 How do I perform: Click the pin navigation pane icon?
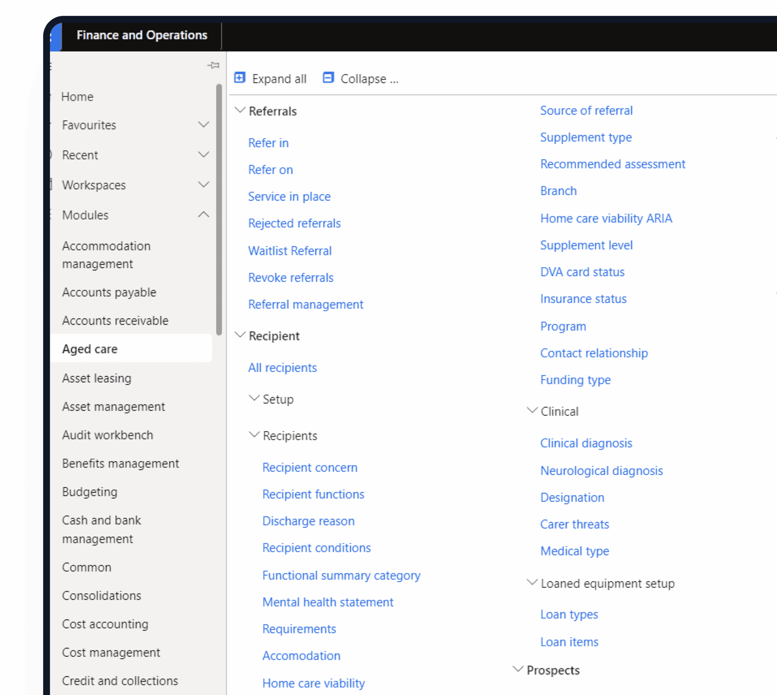click(214, 65)
